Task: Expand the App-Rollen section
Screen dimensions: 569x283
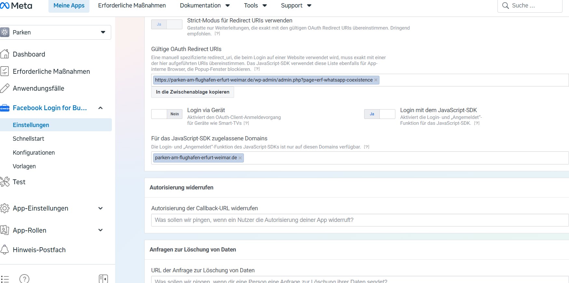Action: [x=100, y=230]
